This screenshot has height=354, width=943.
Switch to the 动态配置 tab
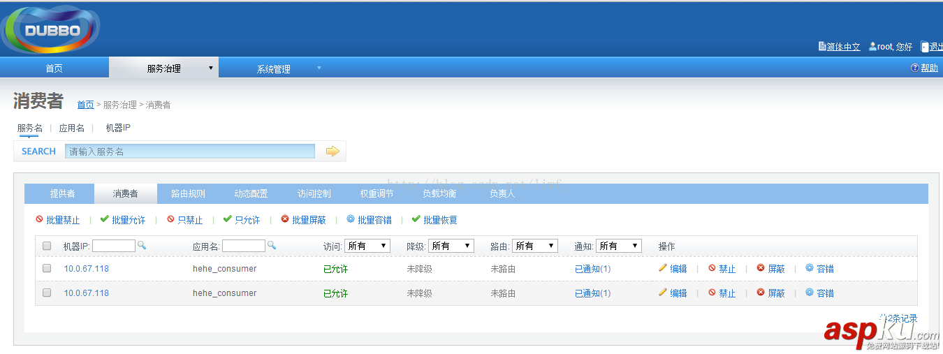tap(251, 193)
